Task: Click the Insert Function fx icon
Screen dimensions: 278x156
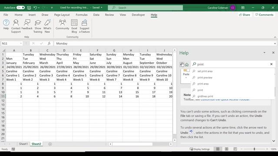Action: point(49,43)
